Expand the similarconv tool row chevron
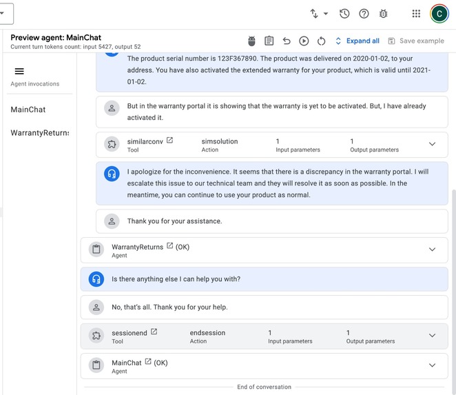 [x=432, y=144]
